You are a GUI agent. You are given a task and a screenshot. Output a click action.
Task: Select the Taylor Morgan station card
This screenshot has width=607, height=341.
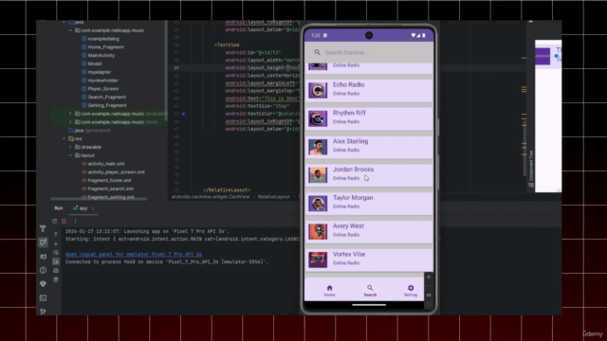pyautogui.click(x=369, y=203)
